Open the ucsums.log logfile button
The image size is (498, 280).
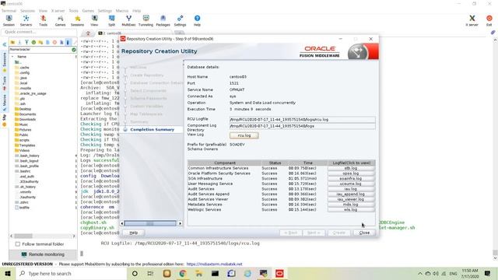click(x=351, y=184)
